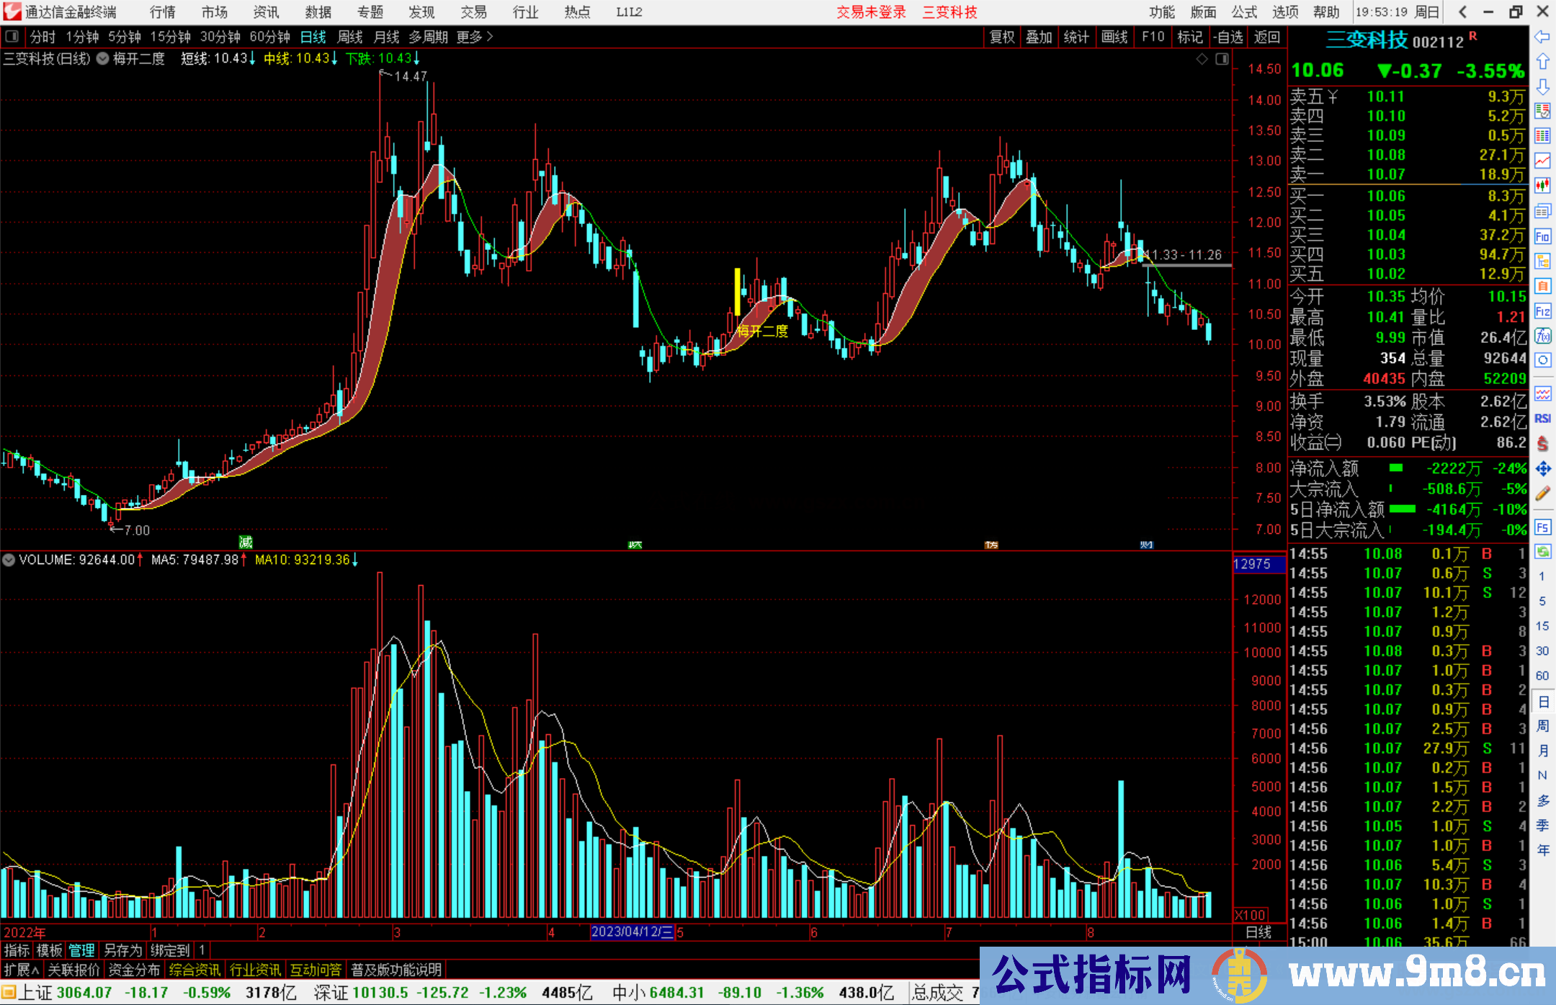Open the 行情 menu
1556x1005 pixels.
coord(163,12)
